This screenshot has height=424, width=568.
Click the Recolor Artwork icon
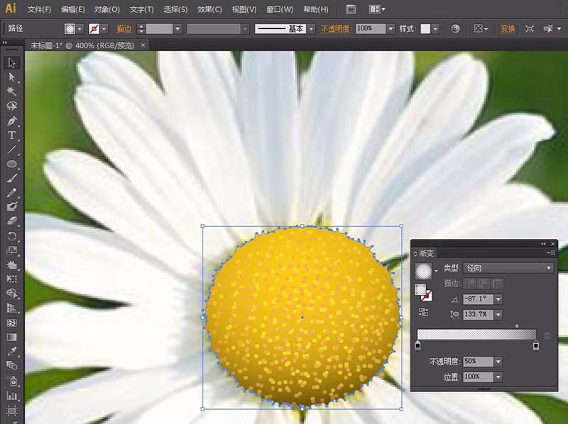[455, 28]
